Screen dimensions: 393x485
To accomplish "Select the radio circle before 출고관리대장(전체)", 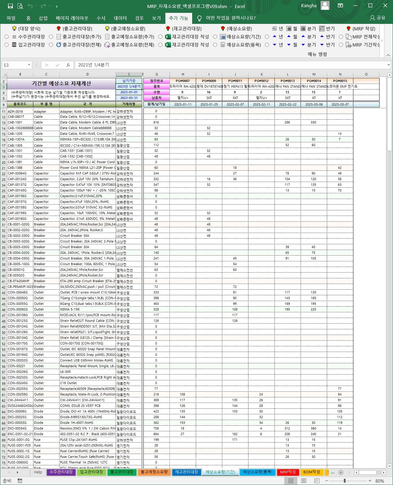I will click(x=51, y=45).
